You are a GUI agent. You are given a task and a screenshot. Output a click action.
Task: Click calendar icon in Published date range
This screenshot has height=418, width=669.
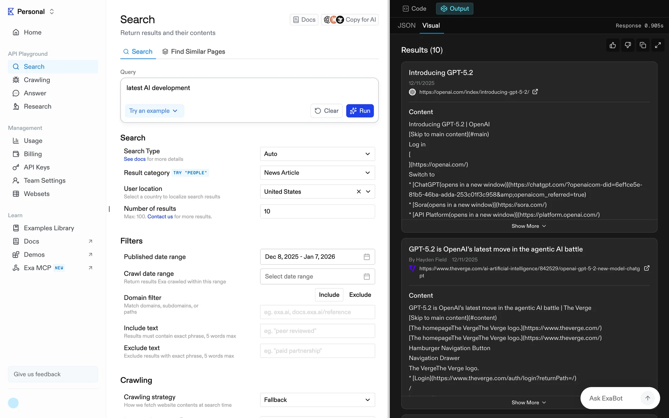coord(367,257)
